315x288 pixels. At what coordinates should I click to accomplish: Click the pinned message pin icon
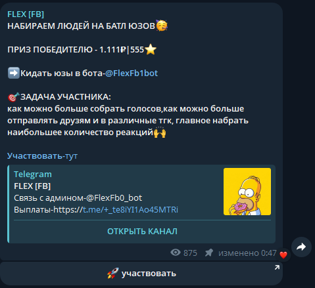pos(209,253)
